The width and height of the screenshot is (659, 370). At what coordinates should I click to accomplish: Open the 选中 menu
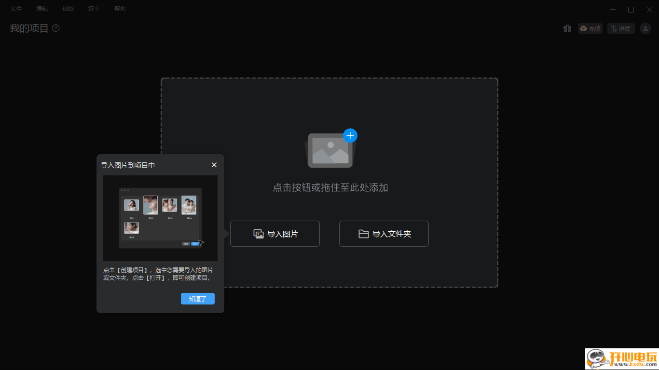pyautogui.click(x=94, y=8)
